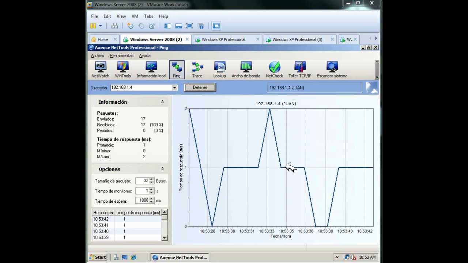The image size is (468, 263).
Task: Open Internet Explorer from quick launch
Action: pos(133,257)
